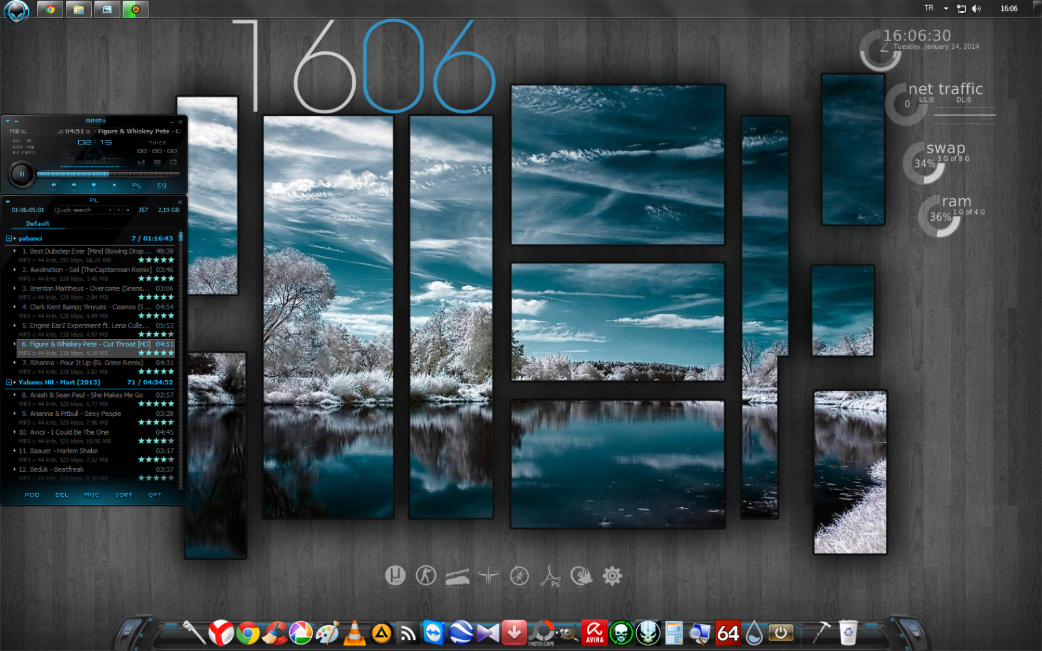1042x651 pixels.
Task: Open the DEL menu in playlist footer
Action: [x=62, y=495]
